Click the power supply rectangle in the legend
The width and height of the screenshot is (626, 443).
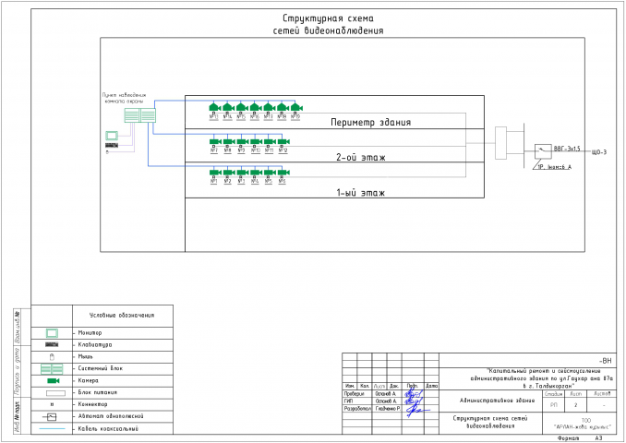[55, 393]
